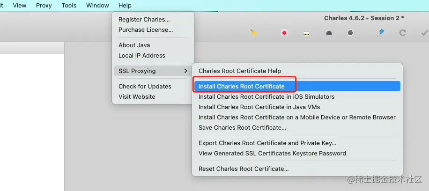Expand the SSL Proxying submenu
Screen dimensions: 429x191
153,71
